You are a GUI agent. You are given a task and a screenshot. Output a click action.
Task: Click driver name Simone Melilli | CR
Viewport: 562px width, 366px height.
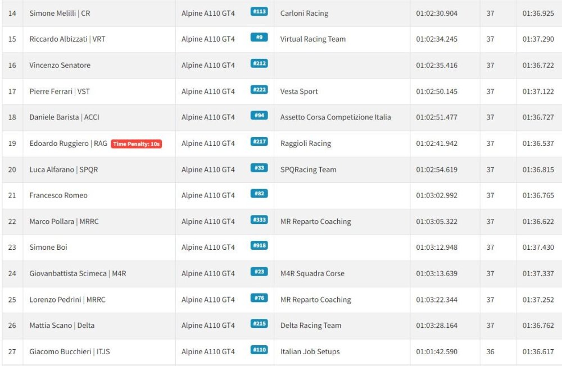60,13
